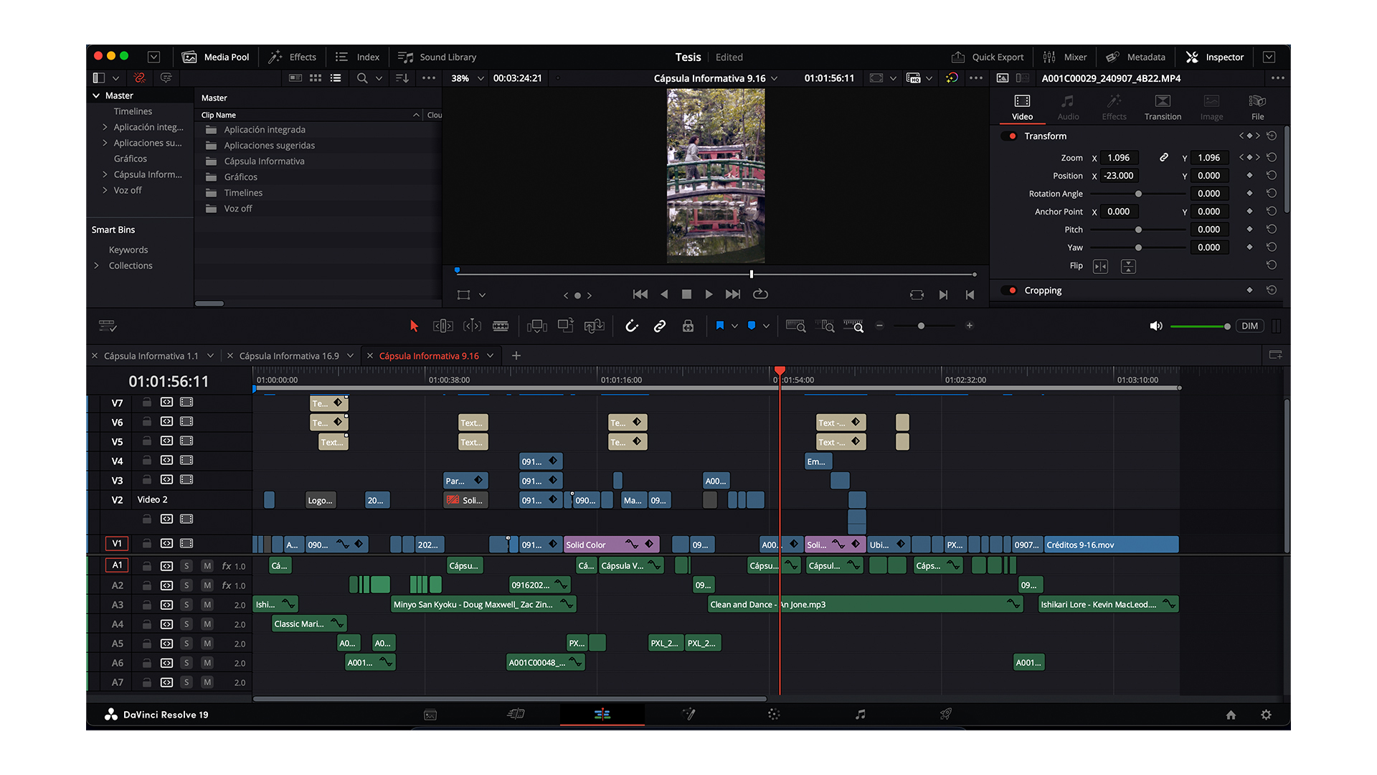Open the zoom percentage dropdown showing 38%

click(466, 78)
